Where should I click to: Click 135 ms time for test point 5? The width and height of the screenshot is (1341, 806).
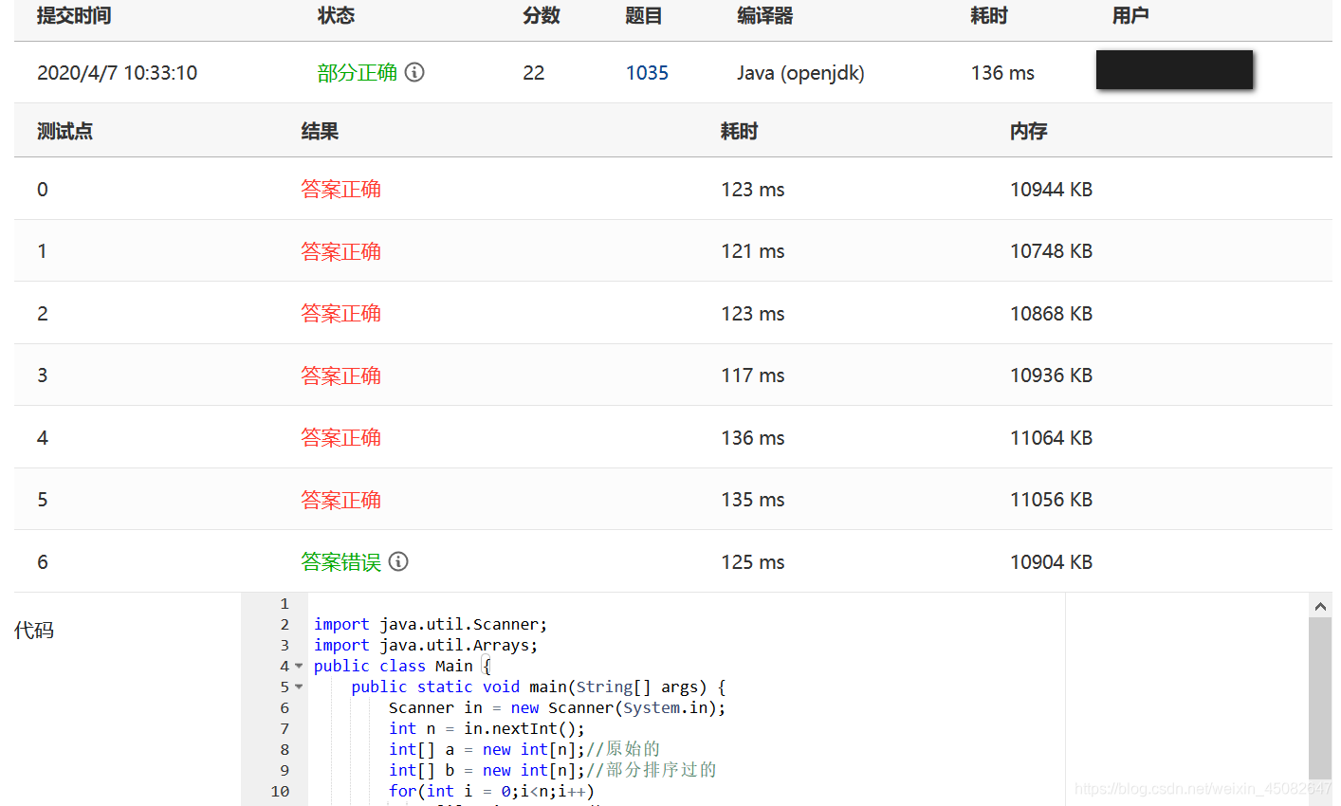[753, 500]
